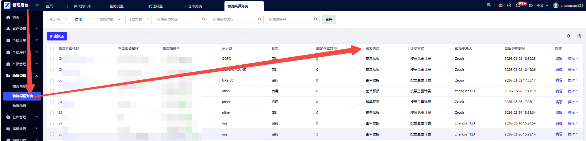Open 操作 dropdown for row updated 18:50:25
586x141 pixels.
pos(573,59)
